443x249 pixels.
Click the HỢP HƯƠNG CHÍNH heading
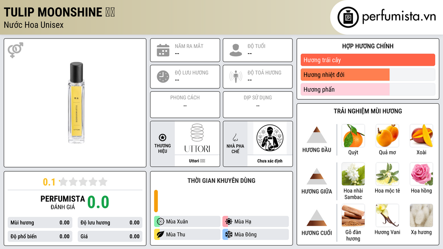(x=368, y=46)
